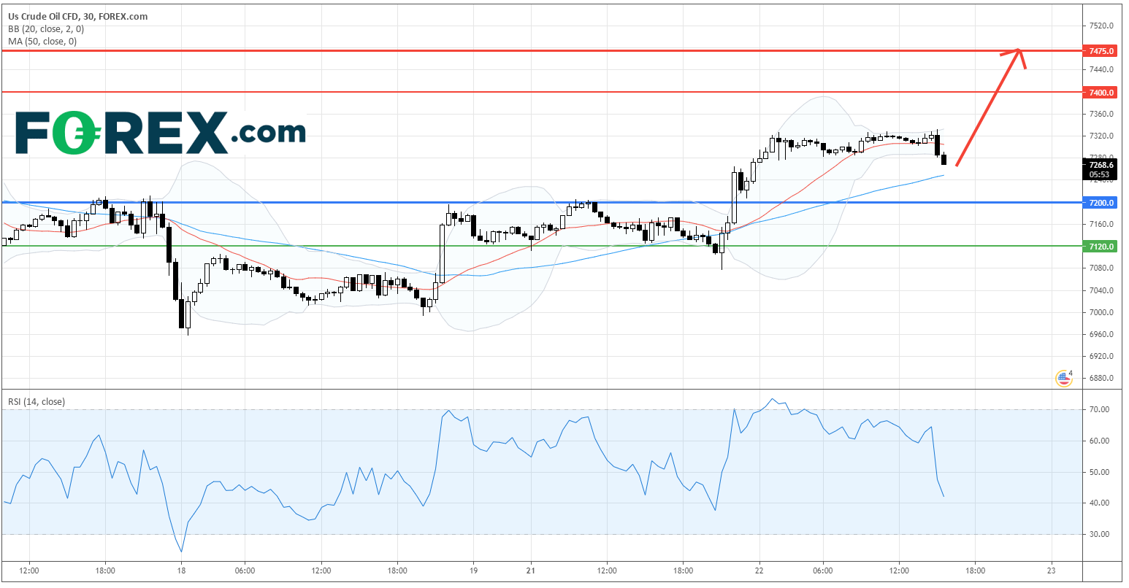Click the US flag economic events icon
The width and height of the screenshot is (1129, 588).
(x=1063, y=378)
